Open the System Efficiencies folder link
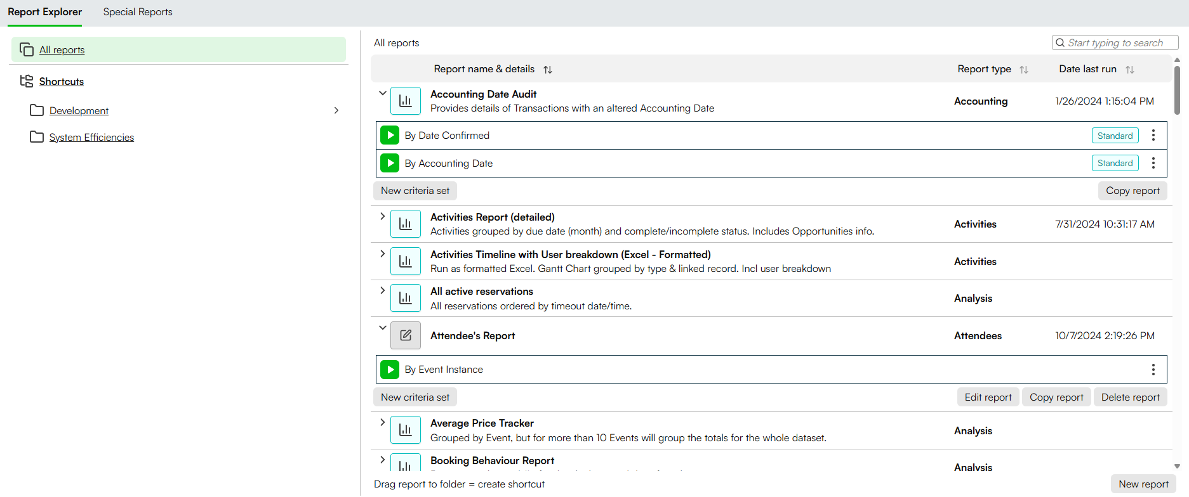 click(x=91, y=137)
